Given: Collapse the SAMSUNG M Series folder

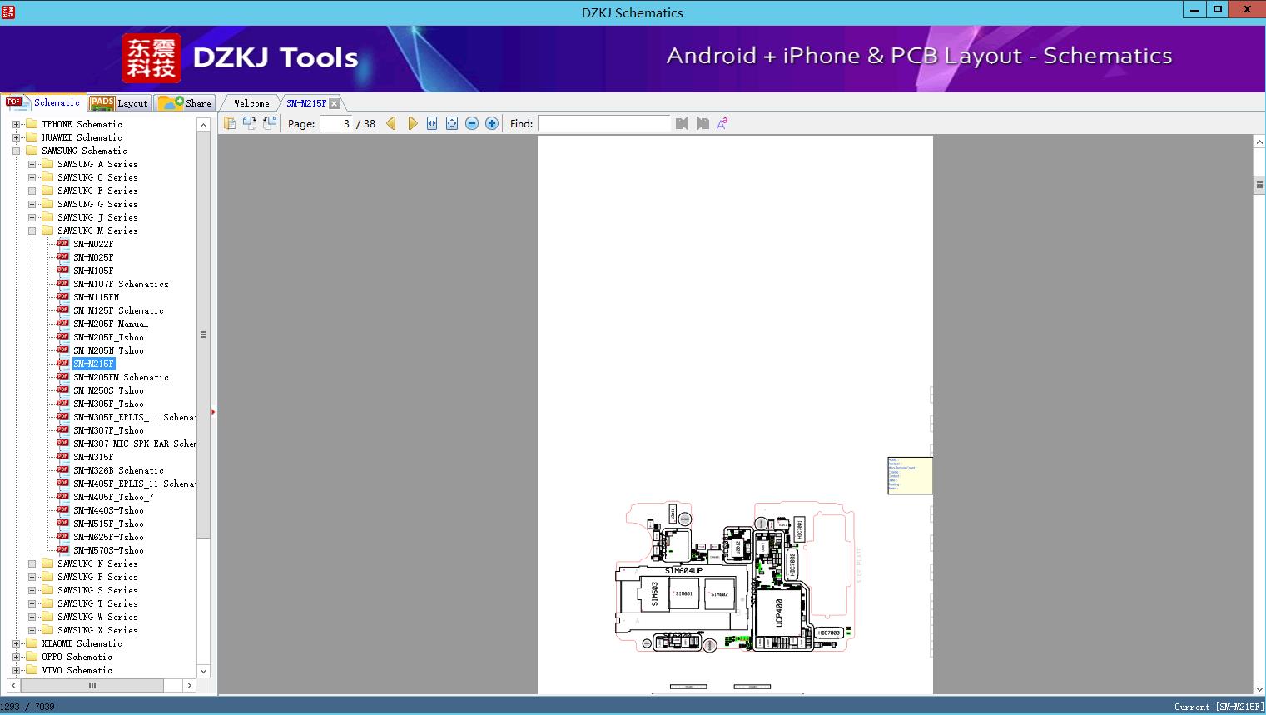Looking at the screenshot, I should (32, 231).
